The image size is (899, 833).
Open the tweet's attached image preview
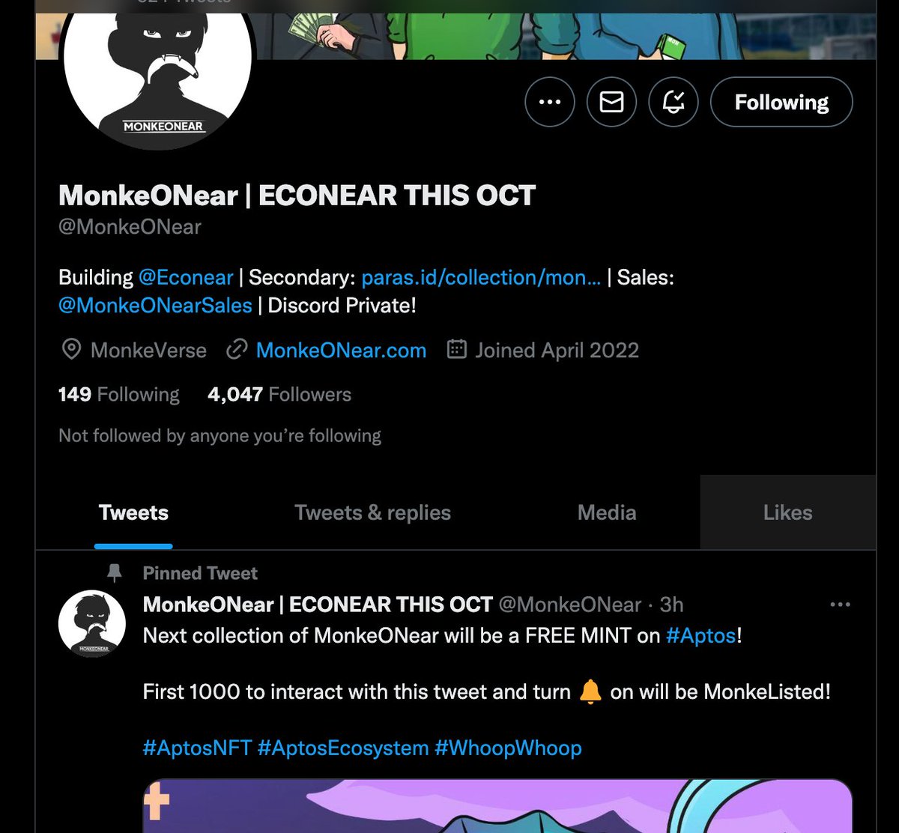[497, 806]
